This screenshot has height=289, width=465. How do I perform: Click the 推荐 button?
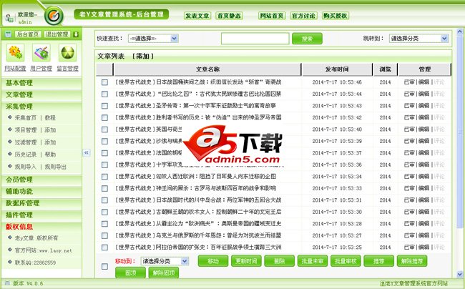pos(379,261)
